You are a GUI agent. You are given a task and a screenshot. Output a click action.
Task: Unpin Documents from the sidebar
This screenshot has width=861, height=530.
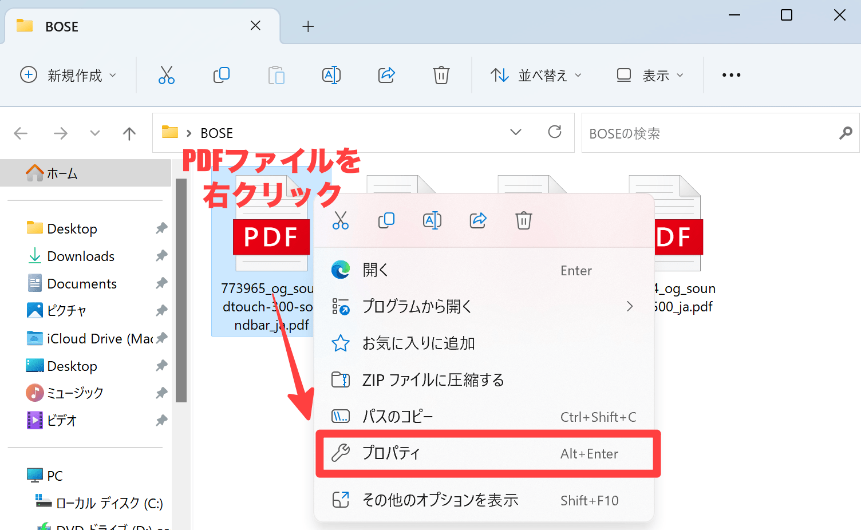click(161, 283)
